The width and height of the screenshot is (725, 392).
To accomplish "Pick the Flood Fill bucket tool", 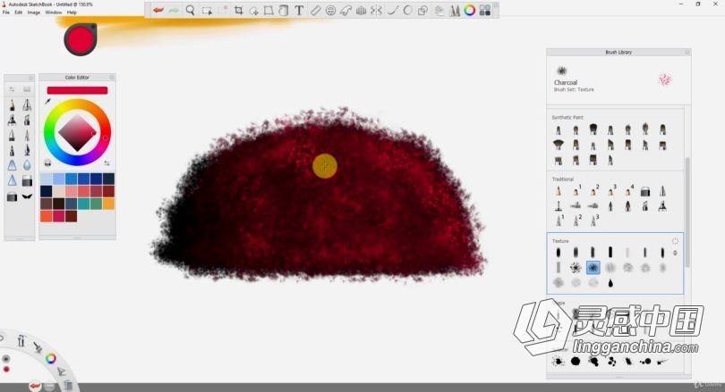I will point(284,10).
